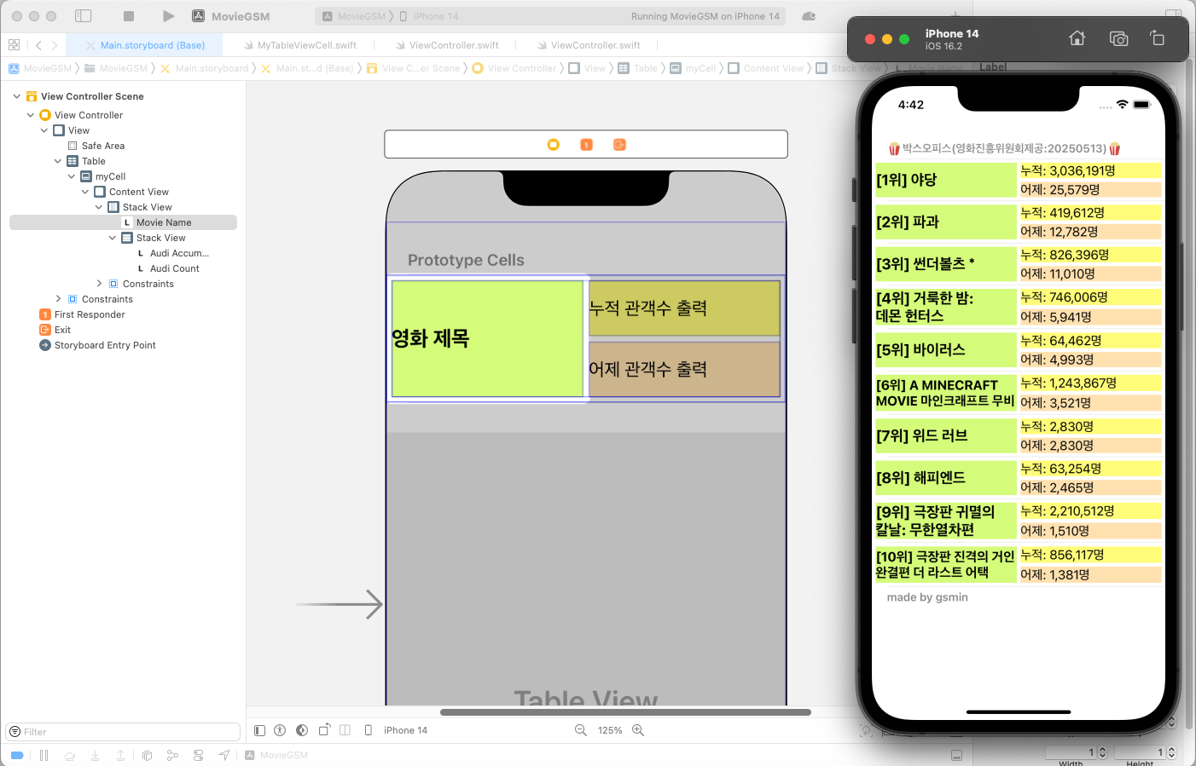Viewport: 1196px width, 766px height.
Task: Click myCell in the jump bar
Action: click(693, 68)
